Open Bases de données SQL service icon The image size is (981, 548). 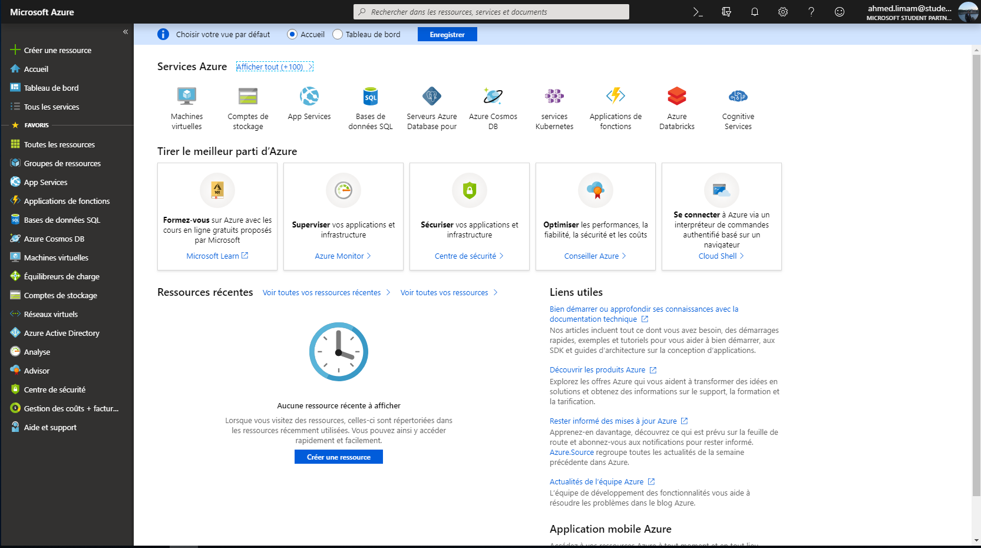(x=371, y=96)
